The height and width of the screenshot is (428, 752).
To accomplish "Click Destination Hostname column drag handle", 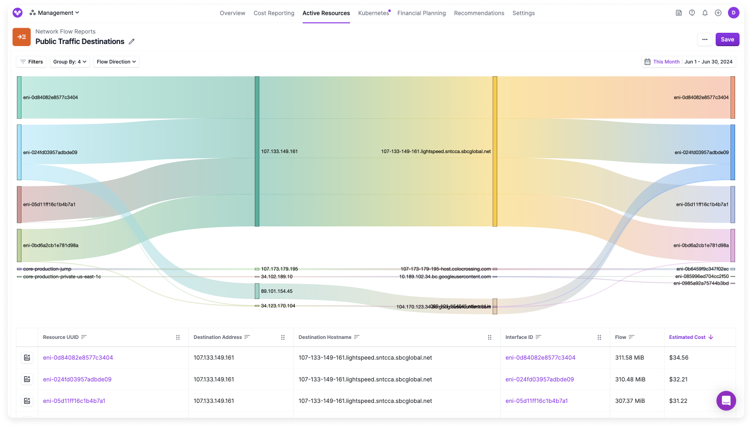I will (490, 337).
